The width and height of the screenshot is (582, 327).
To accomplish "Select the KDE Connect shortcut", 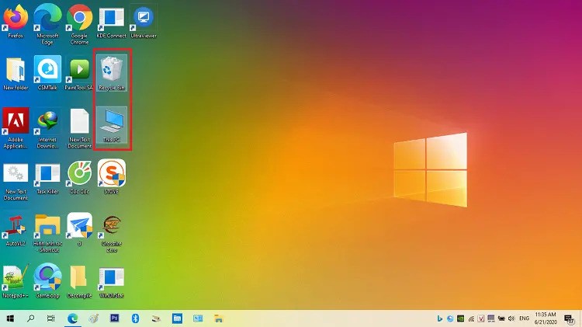I will [112, 19].
